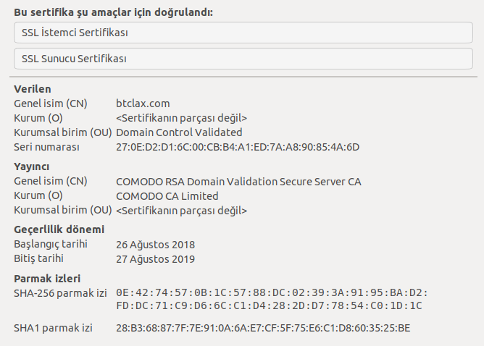Select the SHA1 fingerprint value
Image resolution: width=484 pixels, height=346 pixels.
(263, 328)
